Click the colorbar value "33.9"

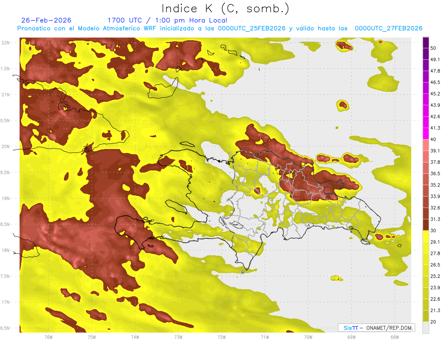435,196
